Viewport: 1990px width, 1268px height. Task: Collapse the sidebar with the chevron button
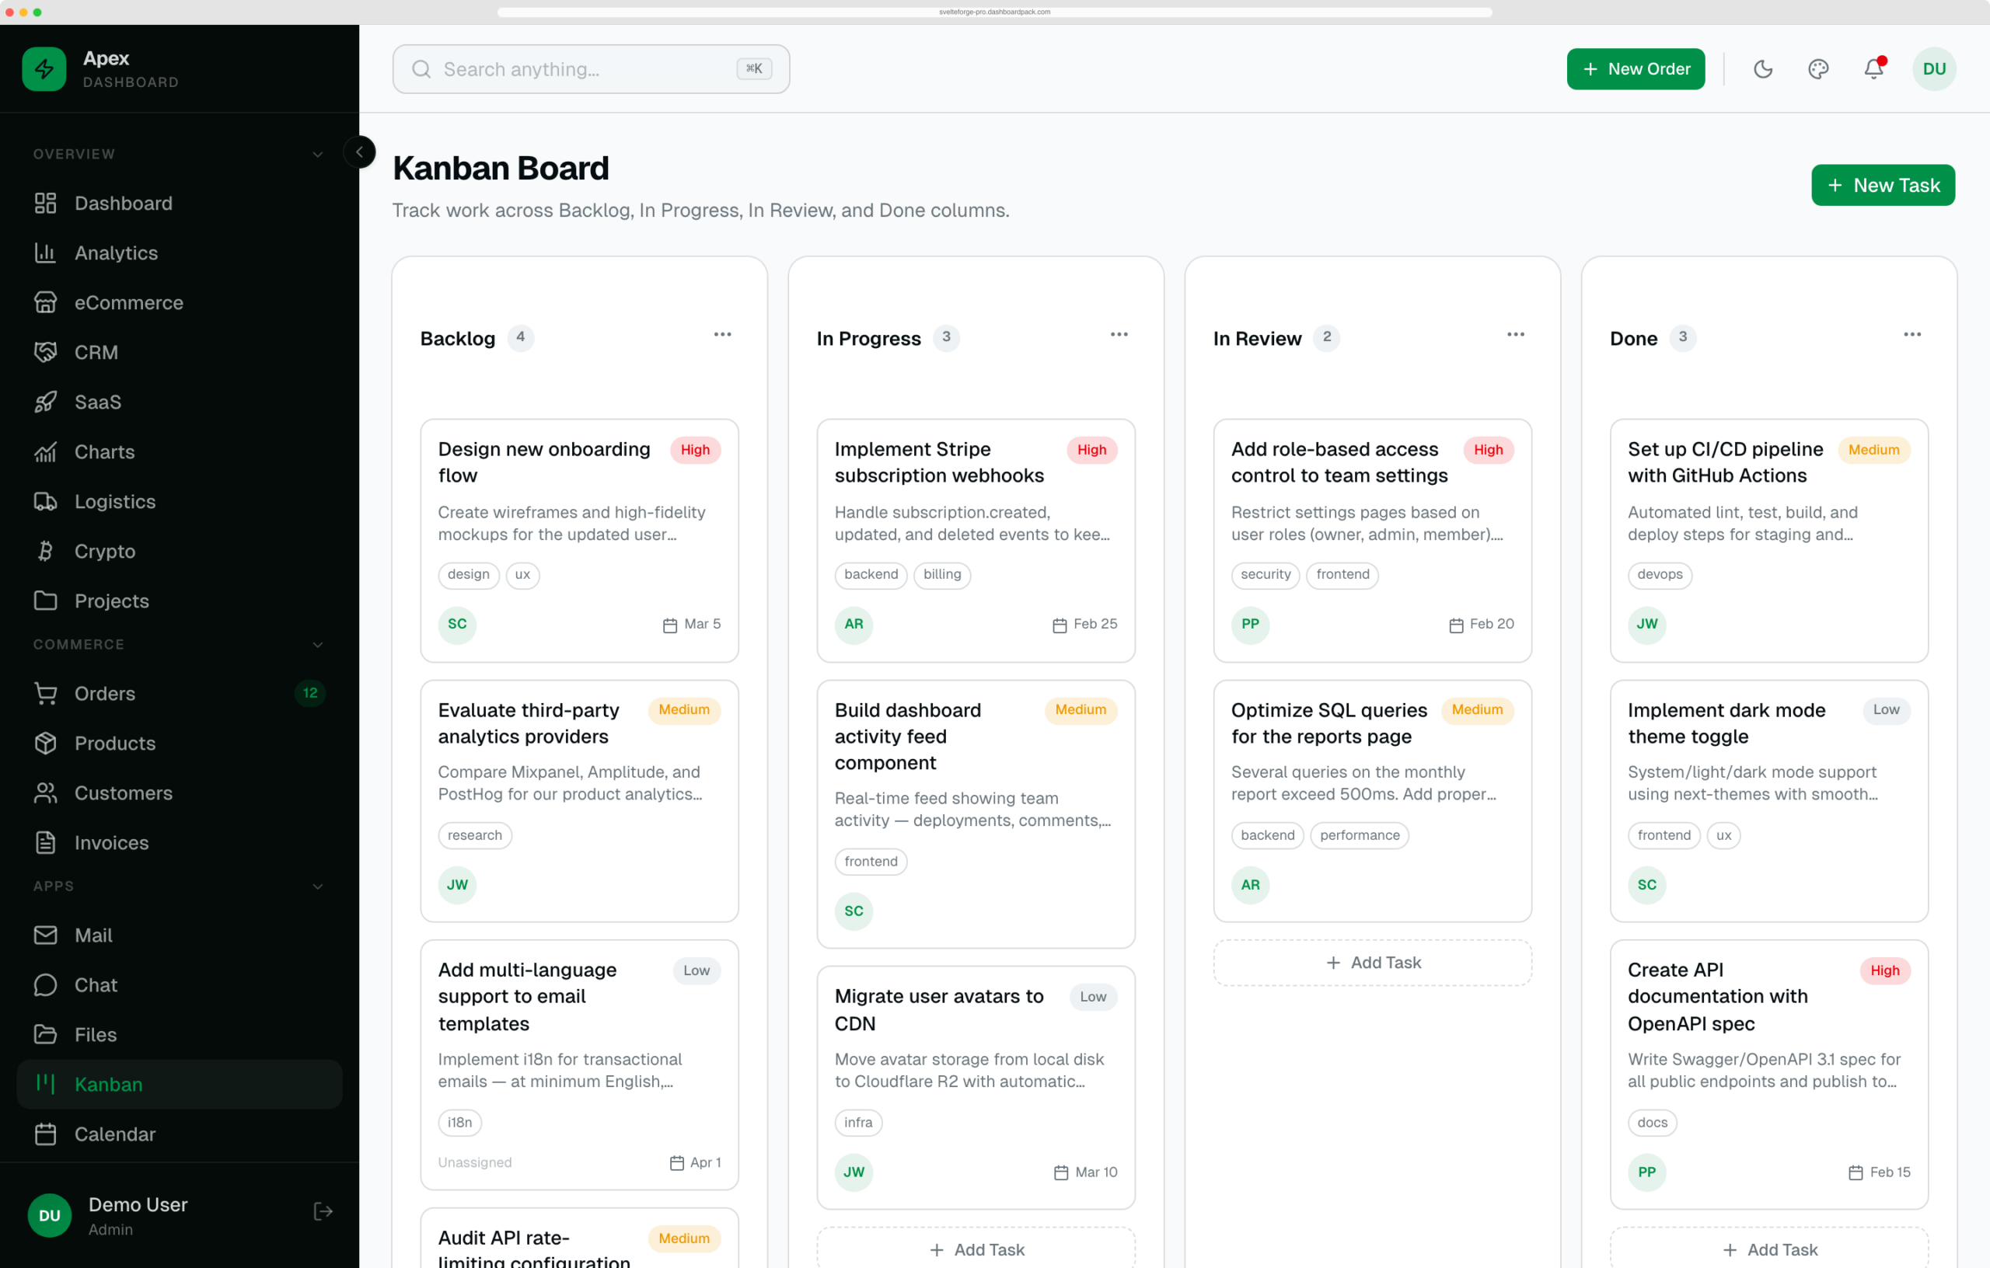click(x=359, y=152)
